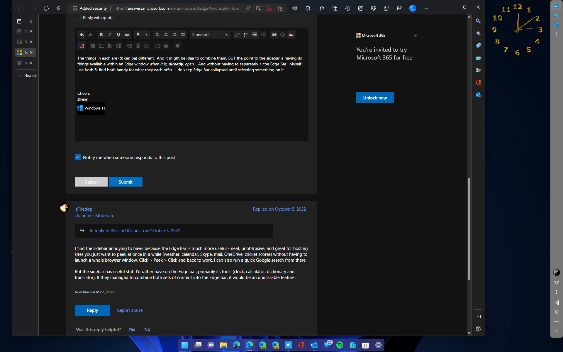Collapse the vertical tabs pane
The height and width of the screenshot is (352, 563).
point(31,21)
